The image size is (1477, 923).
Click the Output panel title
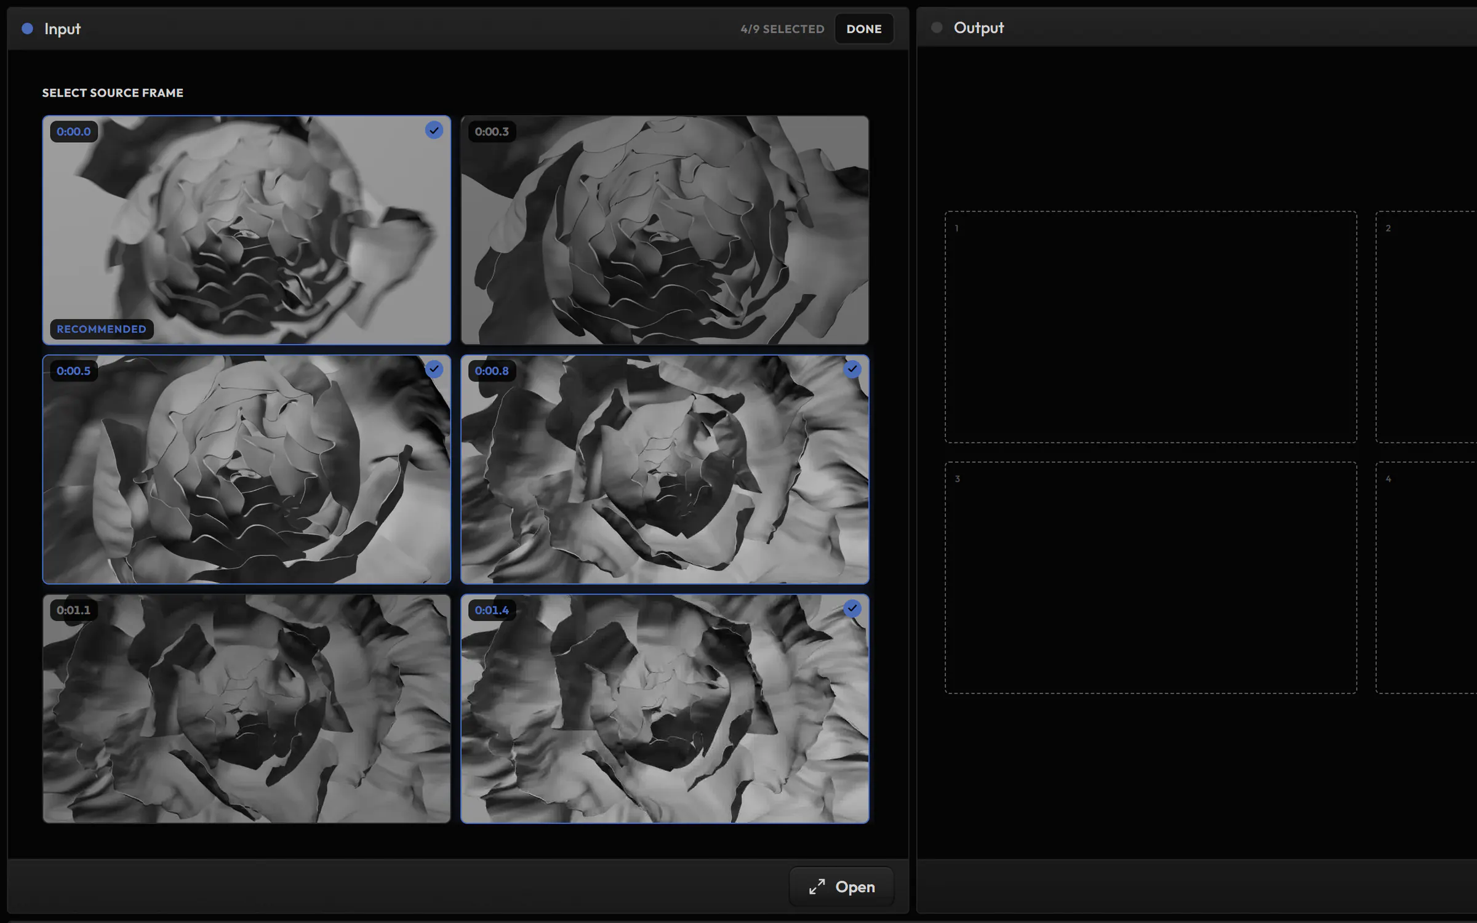979,28
